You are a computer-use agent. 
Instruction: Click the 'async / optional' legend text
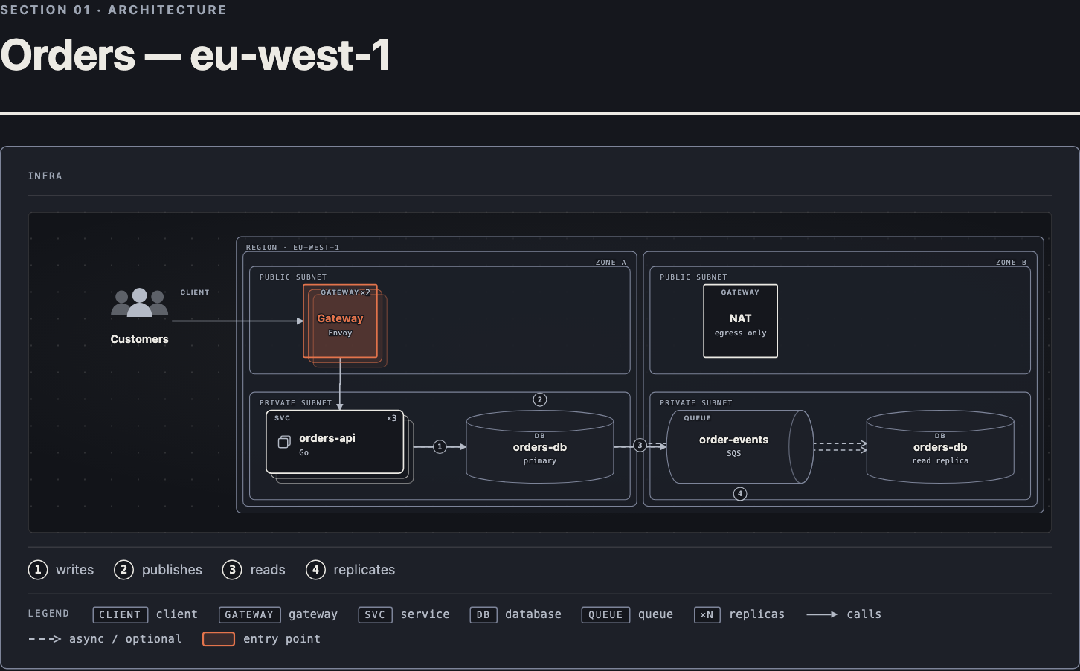(x=125, y=639)
